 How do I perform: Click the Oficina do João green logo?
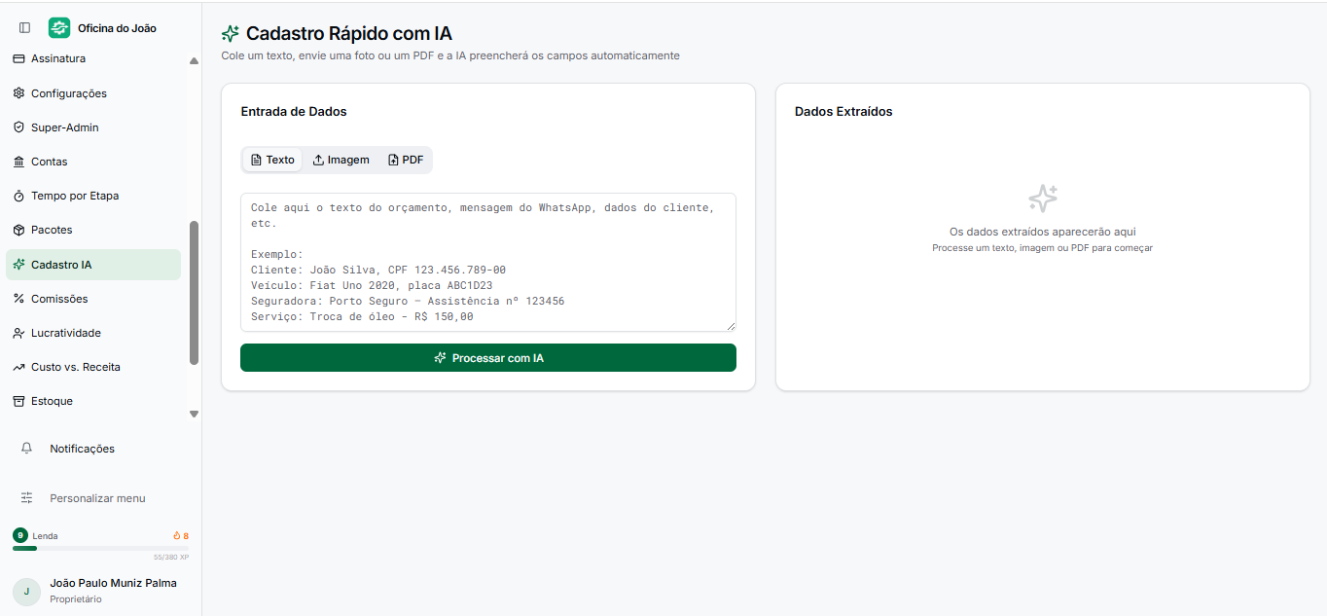pyautogui.click(x=59, y=28)
